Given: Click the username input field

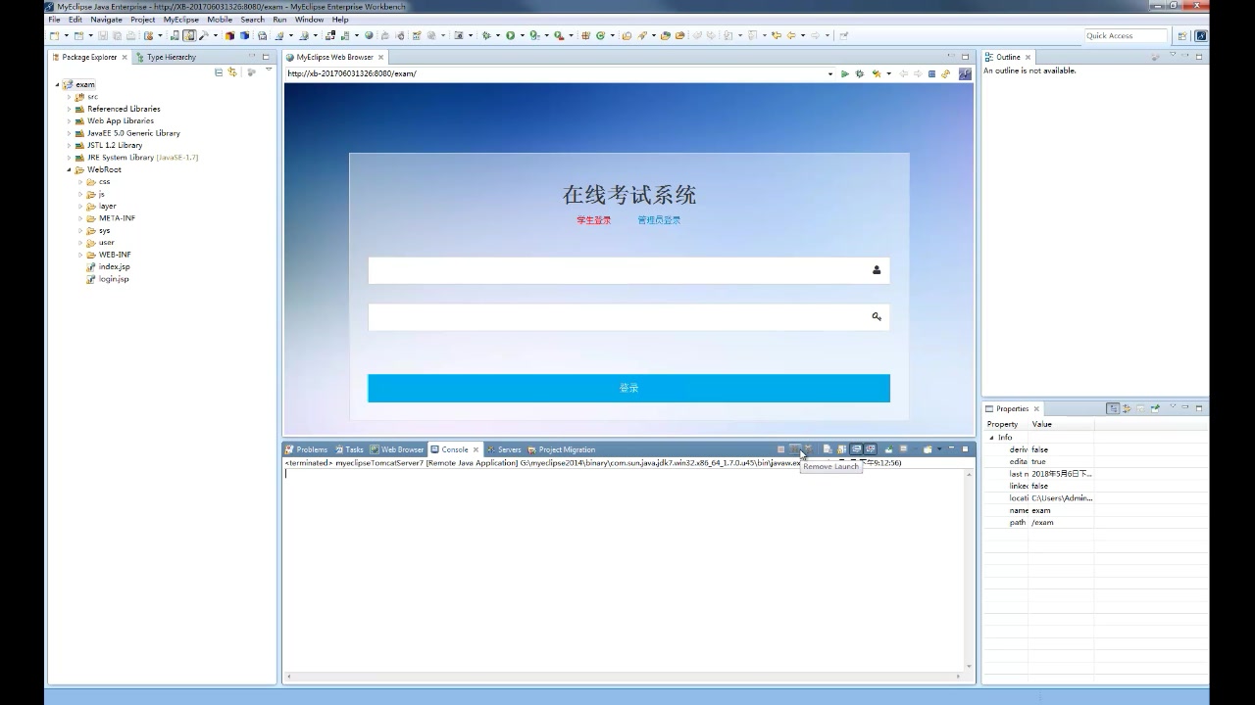Looking at the screenshot, I should click(628, 270).
